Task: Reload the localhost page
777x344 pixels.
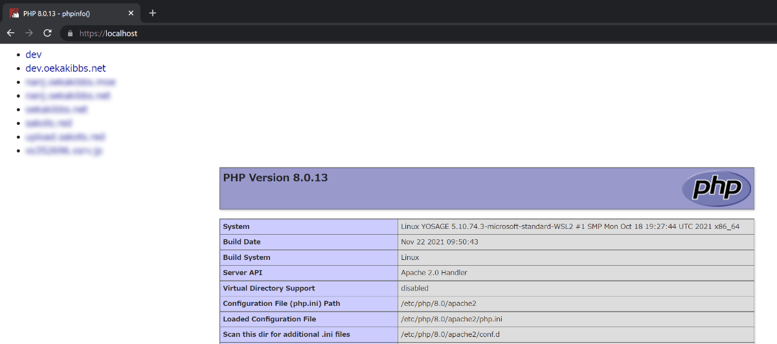Action: point(47,33)
